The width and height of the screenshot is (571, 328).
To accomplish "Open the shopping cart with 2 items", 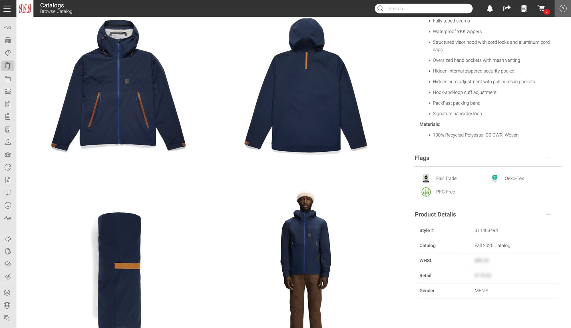I will click(x=541, y=9).
